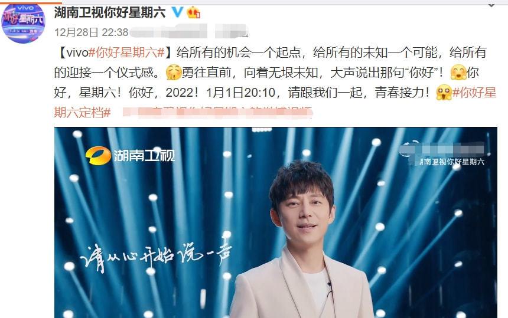508x318 pixels.
Task: Expand the post options dropdown arrow
Action: (491, 5)
